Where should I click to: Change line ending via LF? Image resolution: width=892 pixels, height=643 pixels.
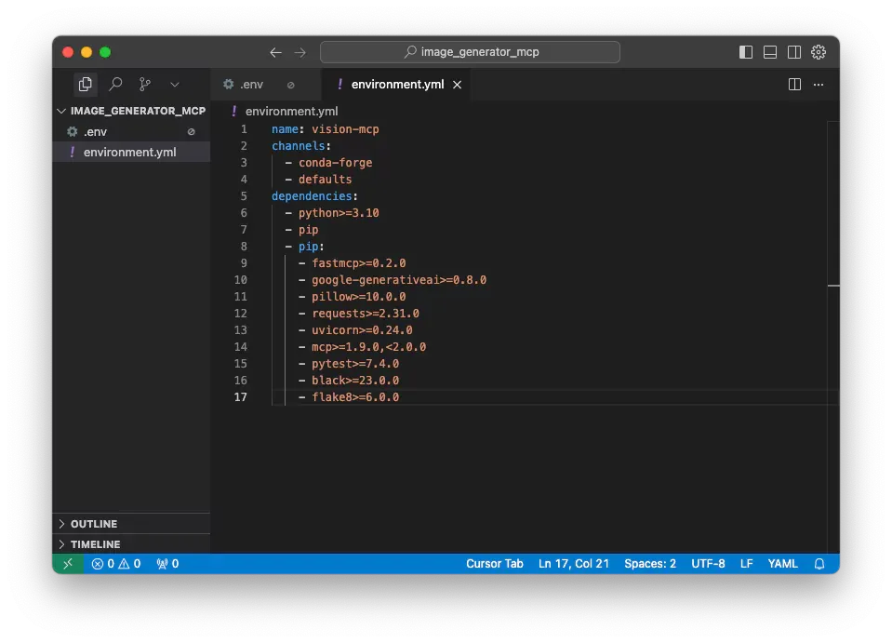click(746, 563)
